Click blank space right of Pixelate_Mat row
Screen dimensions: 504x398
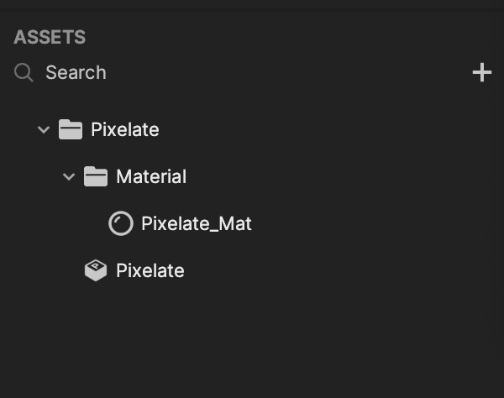click(376, 223)
